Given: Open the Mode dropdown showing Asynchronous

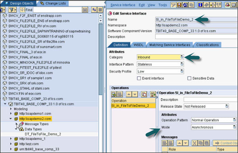Looking at the screenshot, I should tap(234, 127).
